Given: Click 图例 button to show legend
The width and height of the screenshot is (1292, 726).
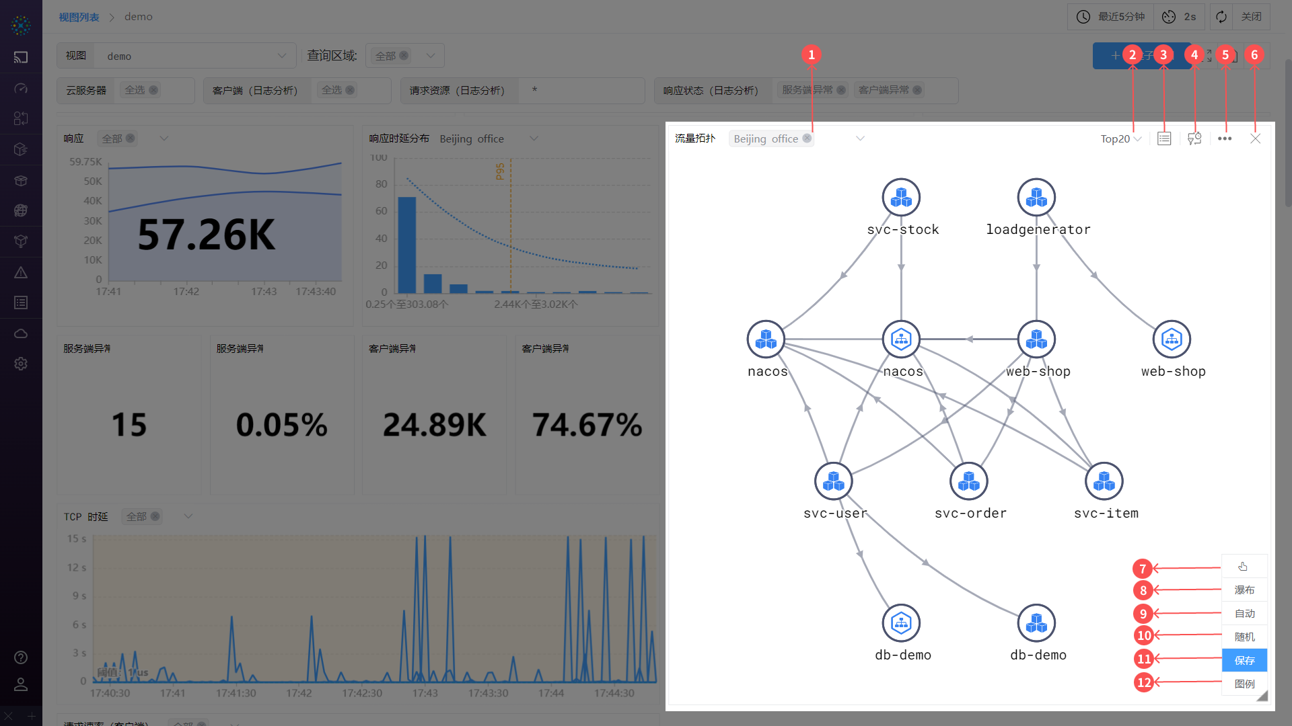Looking at the screenshot, I should (x=1241, y=682).
